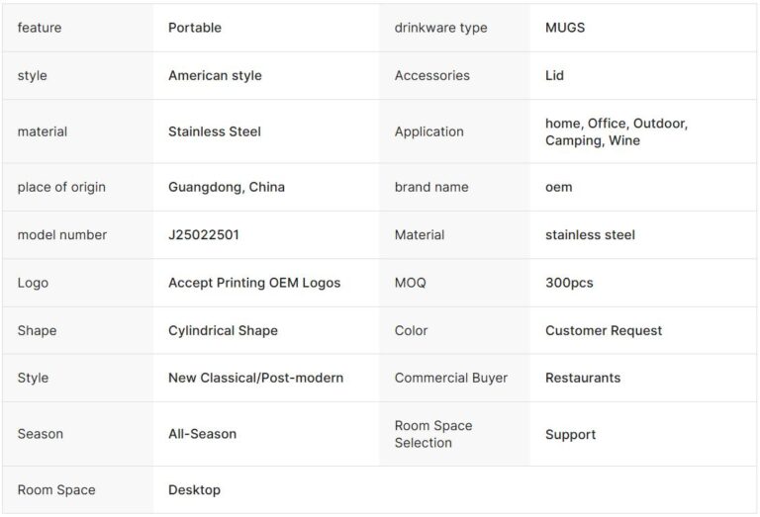Select the '300pcs' MOQ value

click(x=569, y=283)
